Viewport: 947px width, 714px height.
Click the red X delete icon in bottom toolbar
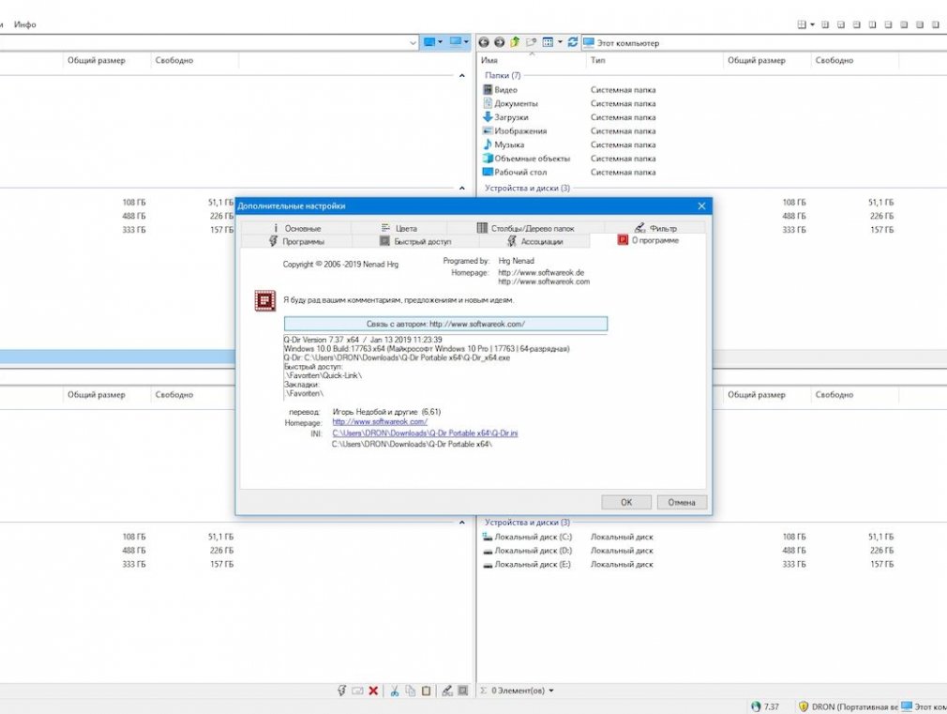(373, 691)
